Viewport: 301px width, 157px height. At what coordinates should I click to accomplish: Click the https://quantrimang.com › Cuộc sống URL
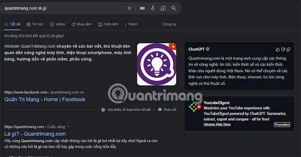(x=34, y=127)
